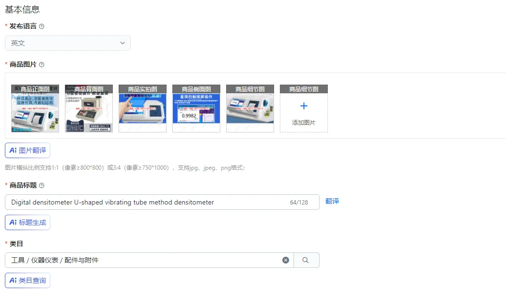
Task: Click the 商品标题 title input field
Action: pyautogui.click(x=162, y=202)
